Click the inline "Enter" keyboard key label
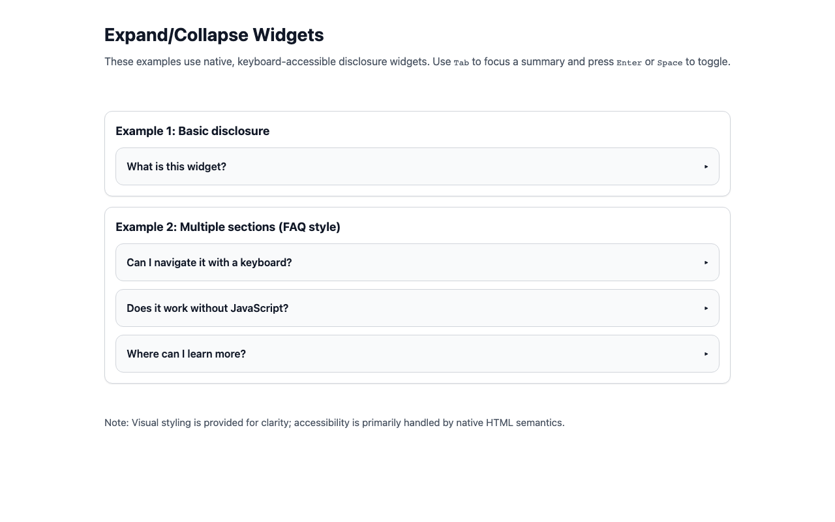Viewport: 835px width, 522px height. [629, 62]
